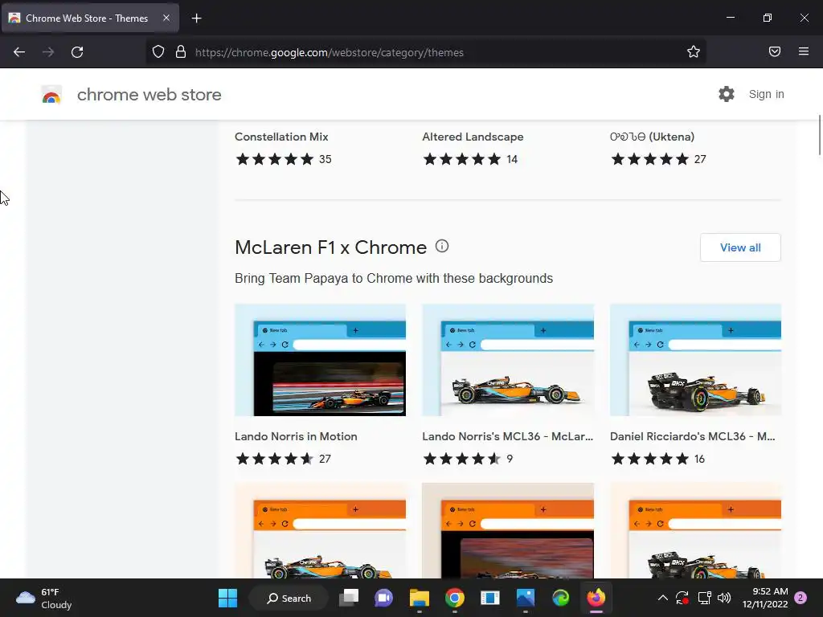Go back to the previous page

tap(19, 52)
